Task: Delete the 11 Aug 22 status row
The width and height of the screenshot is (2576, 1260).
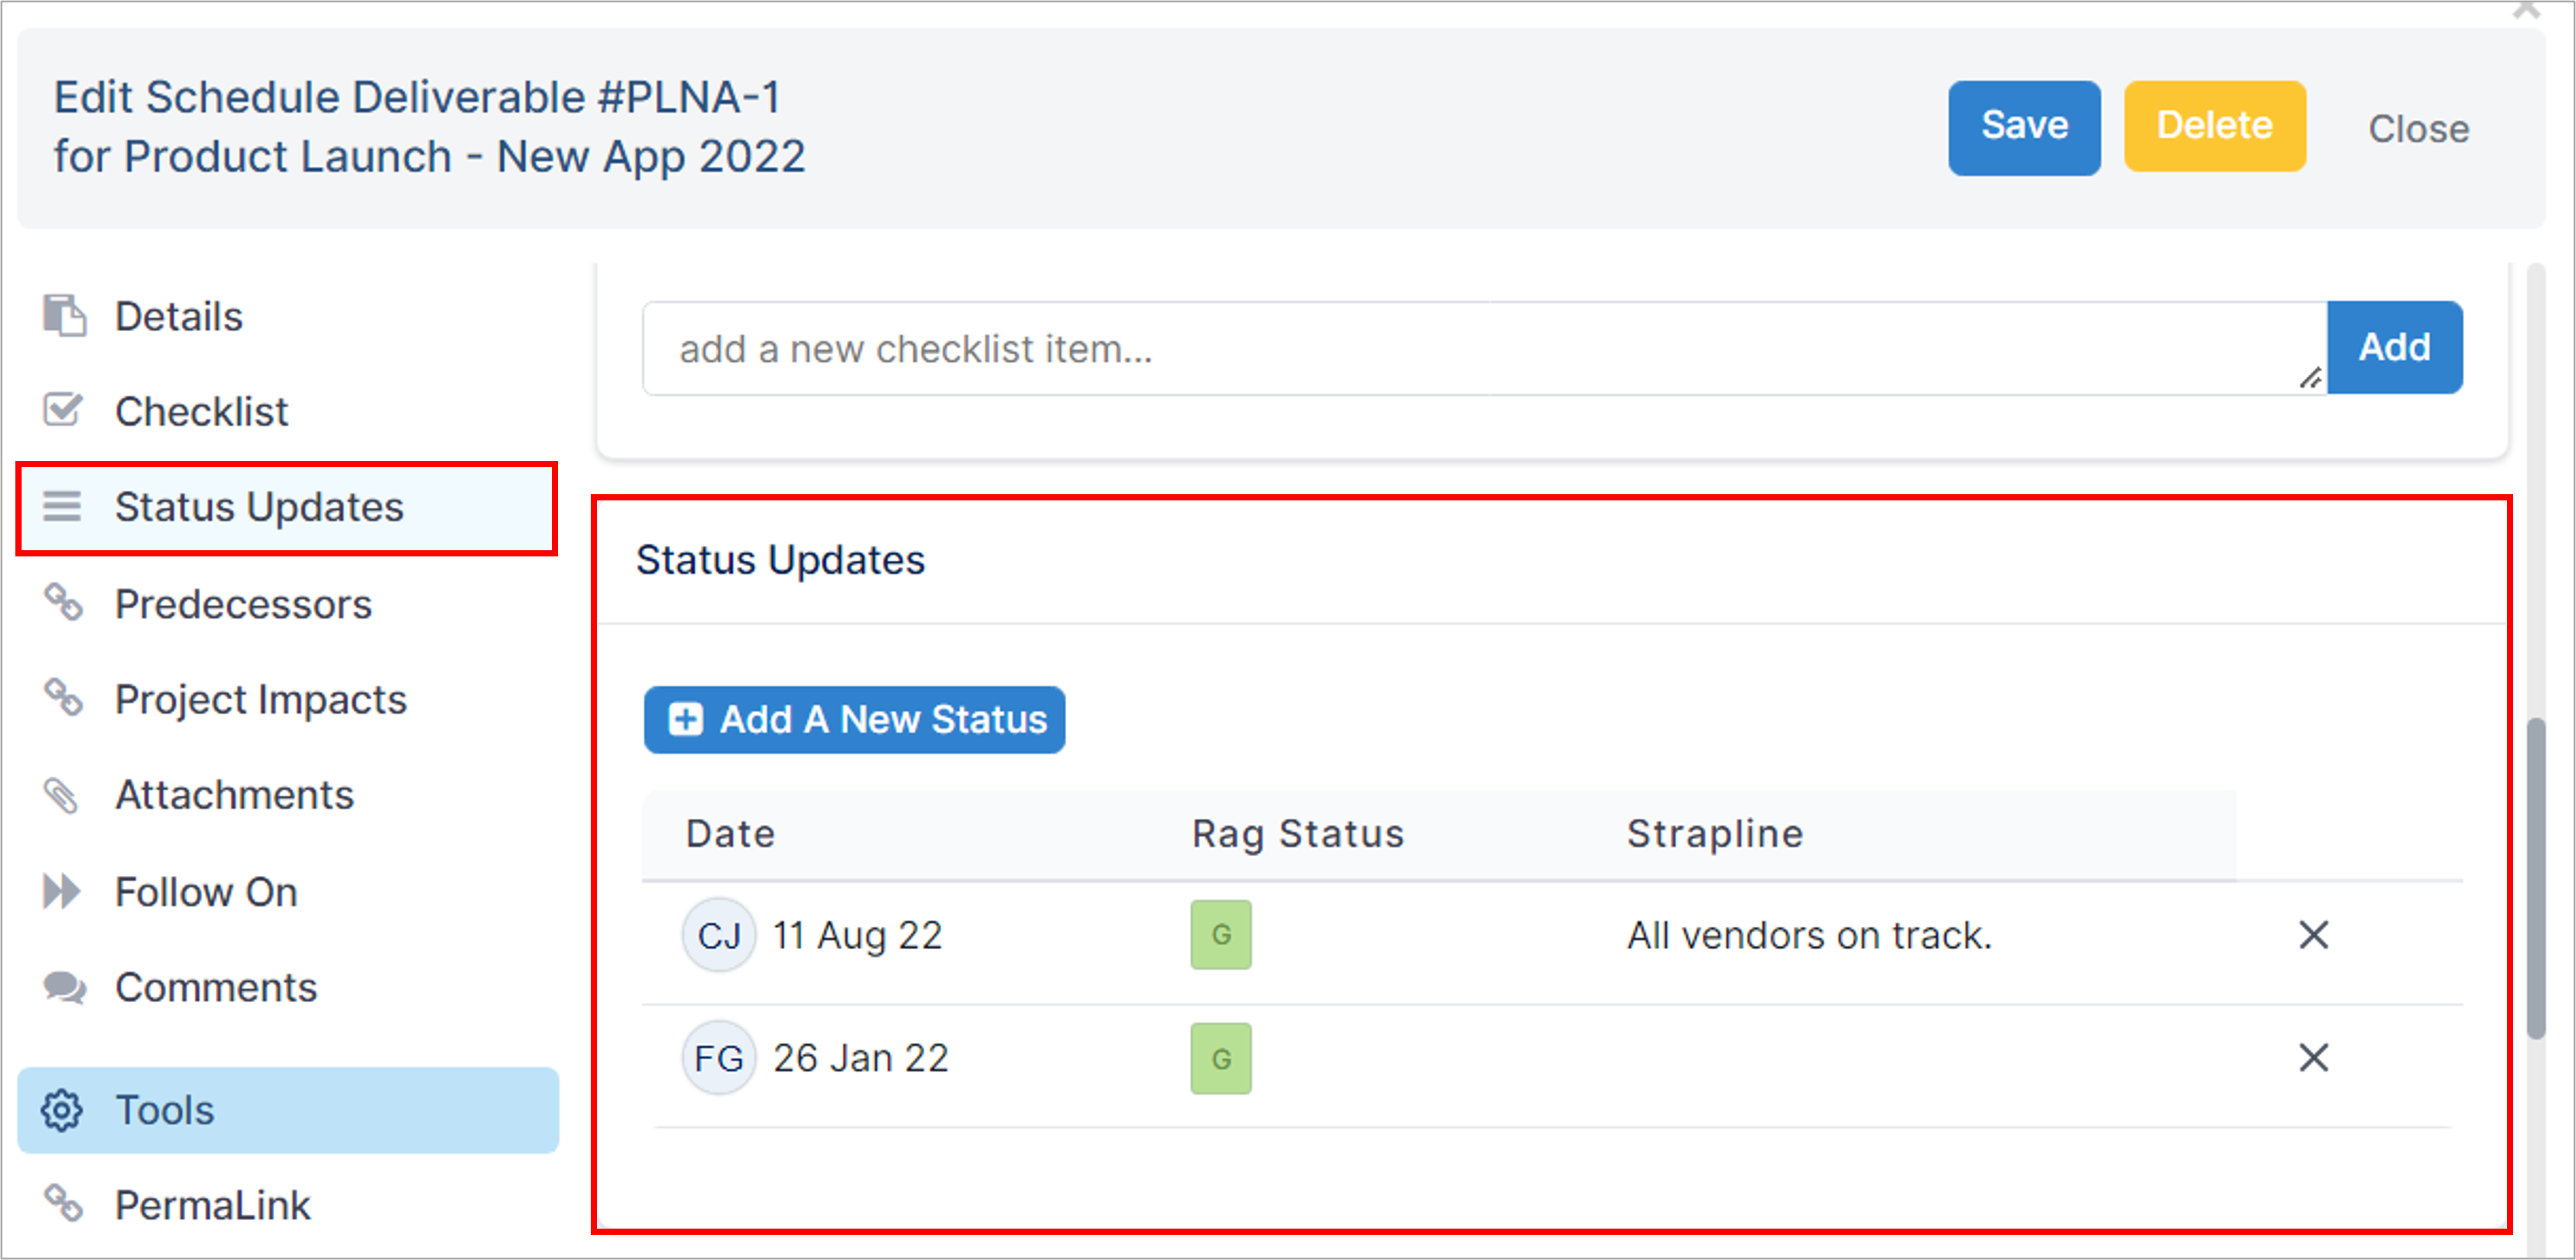Action: tap(2313, 935)
